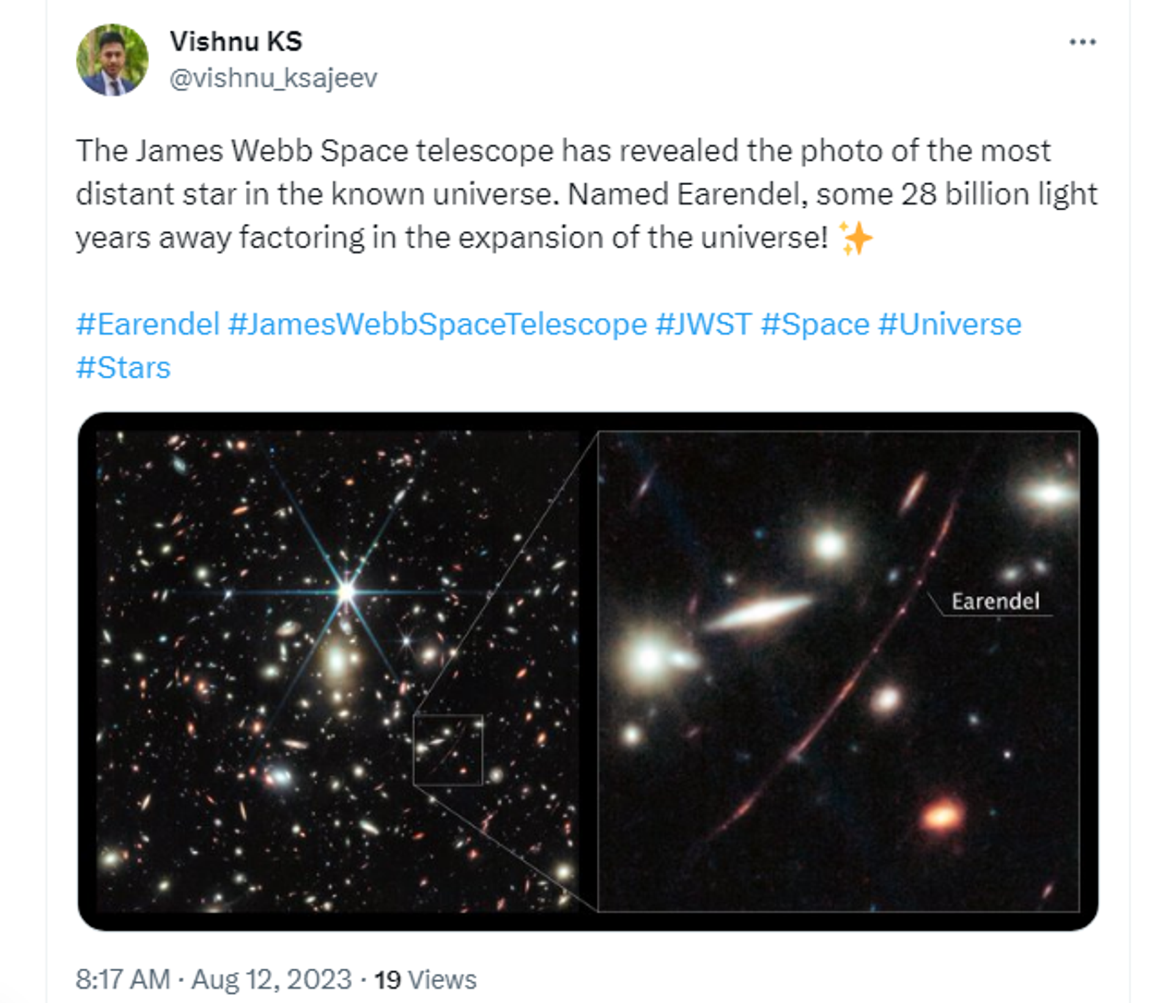The width and height of the screenshot is (1174, 1003).
Task: View the 19 Views count
Action: click(x=425, y=979)
